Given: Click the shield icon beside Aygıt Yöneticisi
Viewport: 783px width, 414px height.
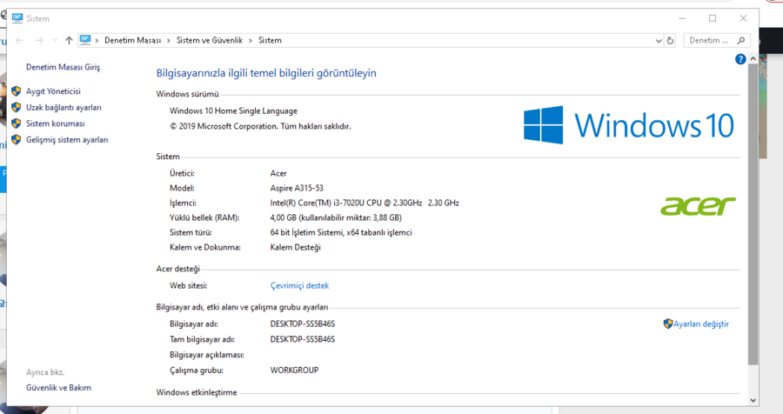Looking at the screenshot, I should 16,91.
